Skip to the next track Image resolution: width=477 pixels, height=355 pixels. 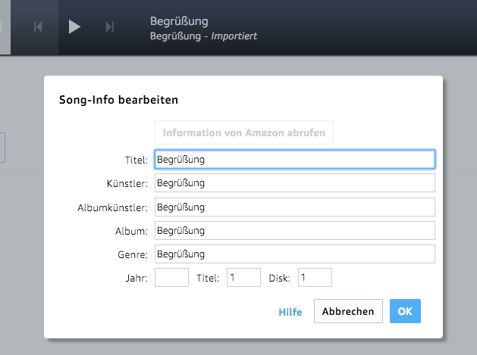pyautogui.click(x=109, y=27)
